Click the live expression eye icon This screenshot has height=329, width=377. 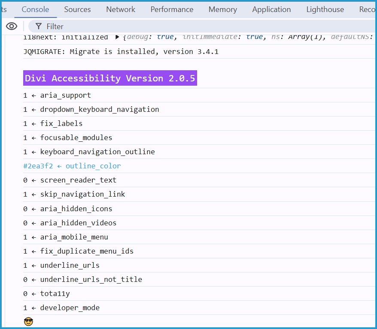pyautogui.click(x=12, y=27)
